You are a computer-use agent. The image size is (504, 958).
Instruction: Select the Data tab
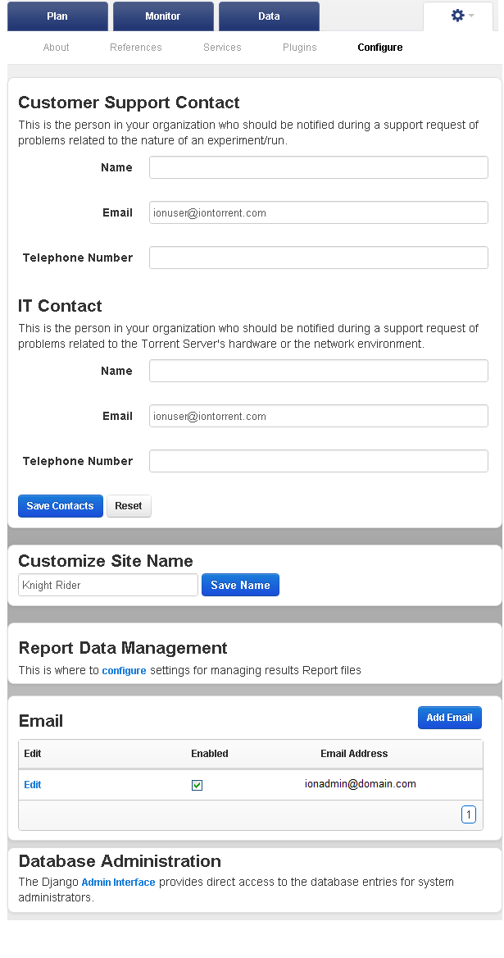269,16
